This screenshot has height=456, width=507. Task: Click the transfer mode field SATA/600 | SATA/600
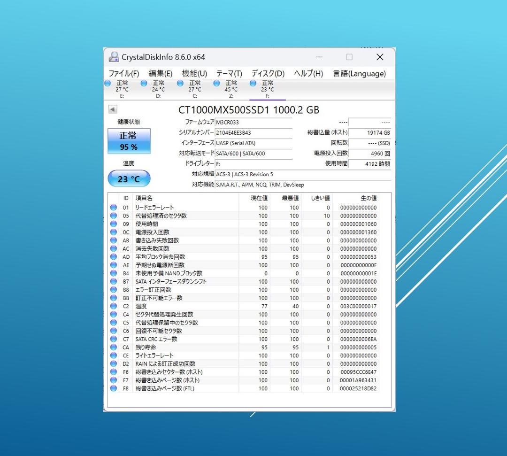pos(253,153)
